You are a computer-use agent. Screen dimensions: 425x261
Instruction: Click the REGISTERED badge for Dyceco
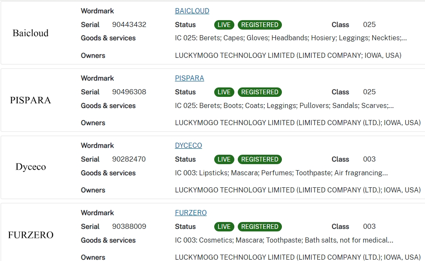pyautogui.click(x=260, y=159)
